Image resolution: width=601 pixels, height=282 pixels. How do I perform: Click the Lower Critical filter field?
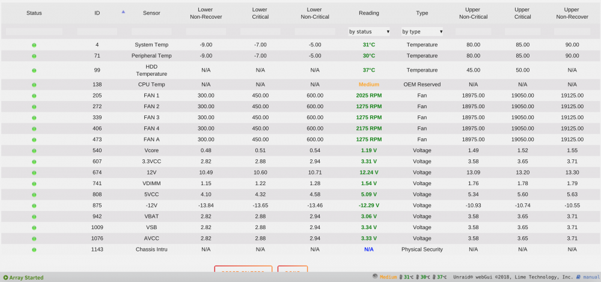click(260, 32)
